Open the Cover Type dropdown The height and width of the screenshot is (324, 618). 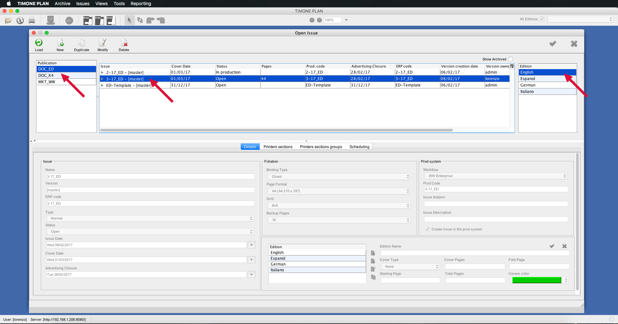(410, 266)
